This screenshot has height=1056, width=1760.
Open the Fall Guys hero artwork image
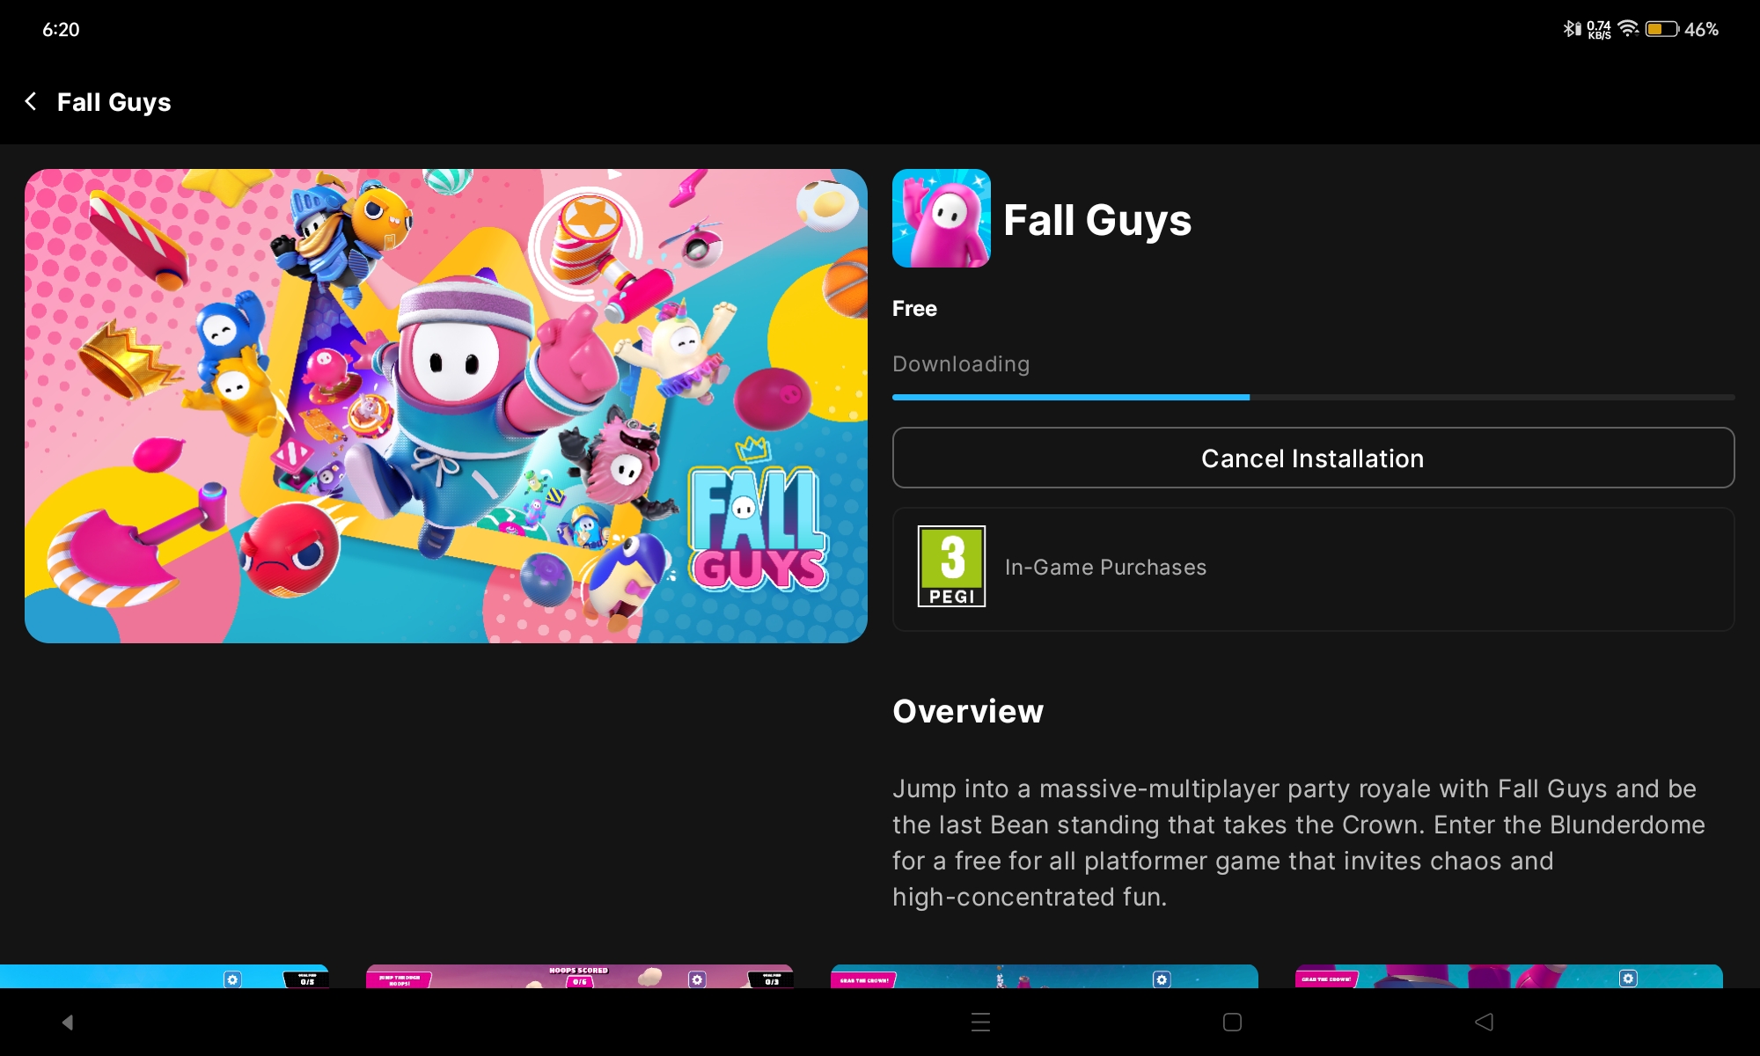[445, 406]
